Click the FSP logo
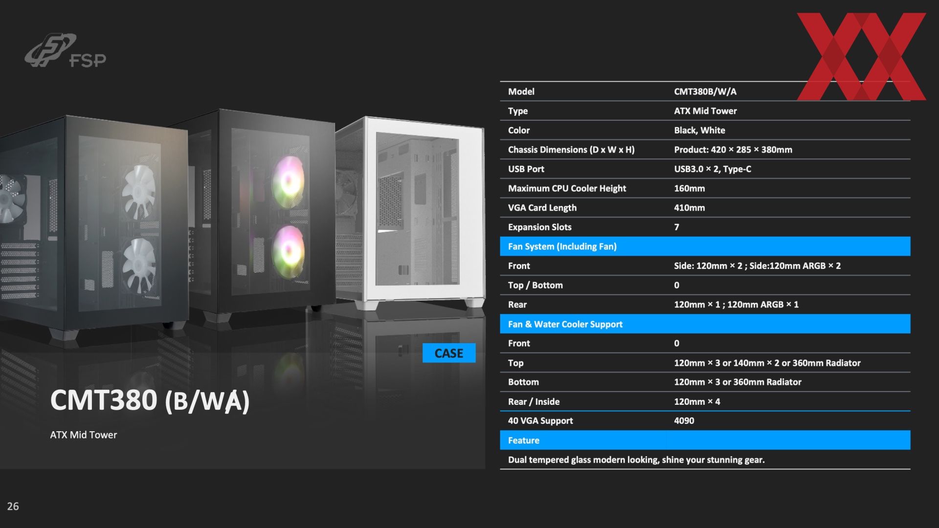The height and width of the screenshot is (528, 939). coord(66,50)
